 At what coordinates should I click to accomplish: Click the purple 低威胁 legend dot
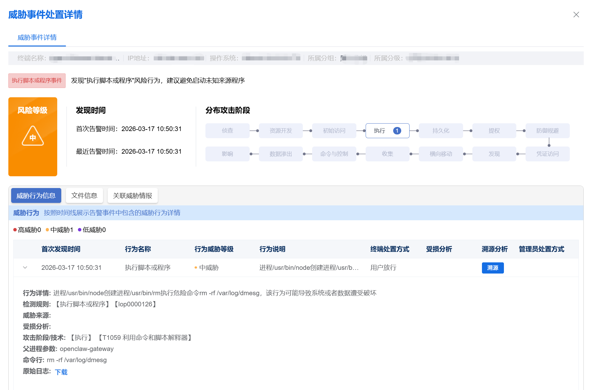pyautogui.click(x=79, y=230)
